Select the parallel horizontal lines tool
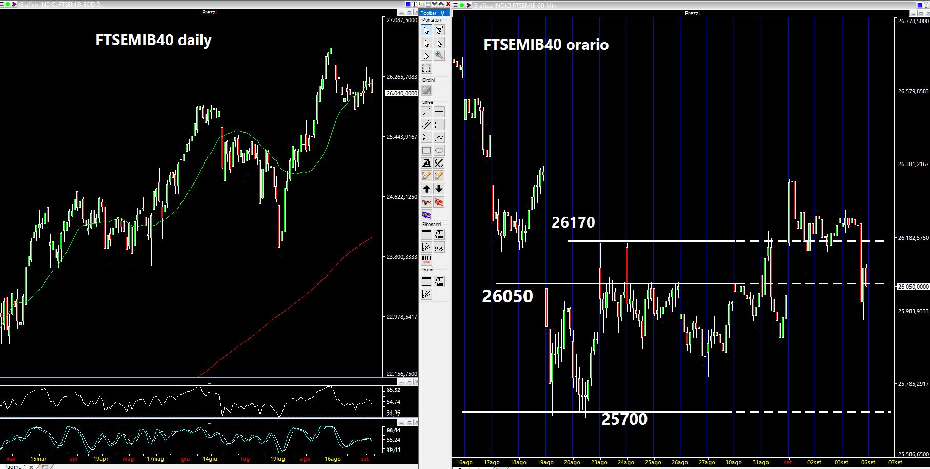This screenshot has height=469, width=930. [439, 125]
